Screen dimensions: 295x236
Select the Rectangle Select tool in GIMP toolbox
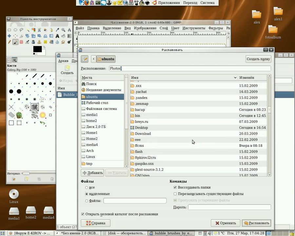tap(9, 30)
